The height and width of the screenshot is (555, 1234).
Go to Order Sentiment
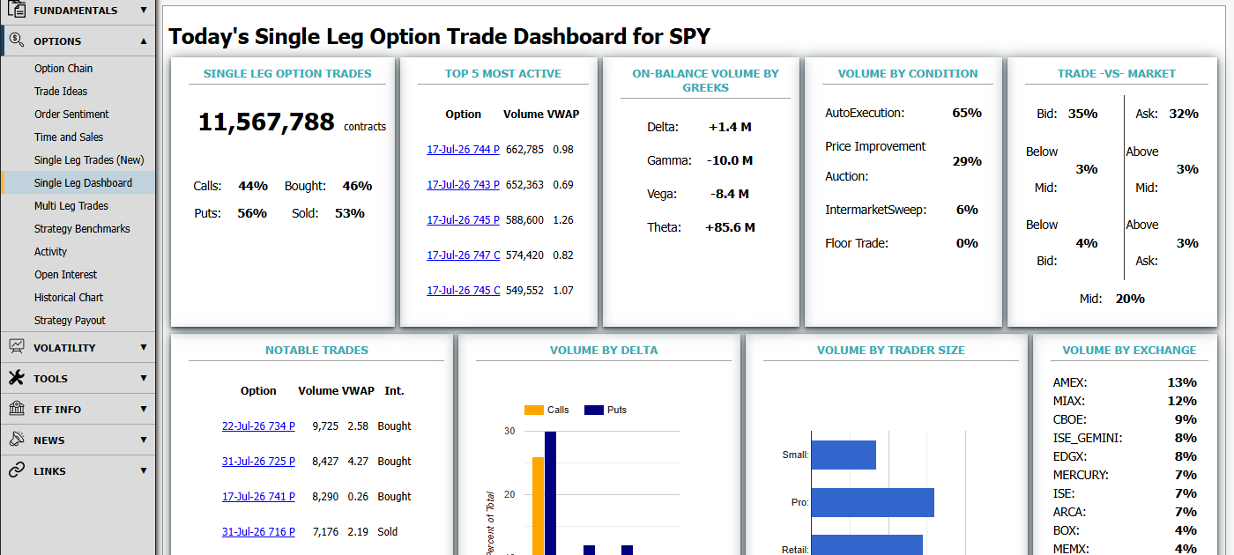pos(71,115)
